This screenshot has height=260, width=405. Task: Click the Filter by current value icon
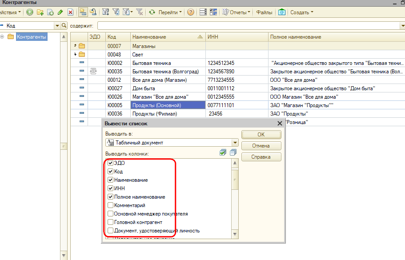(116, 12)
